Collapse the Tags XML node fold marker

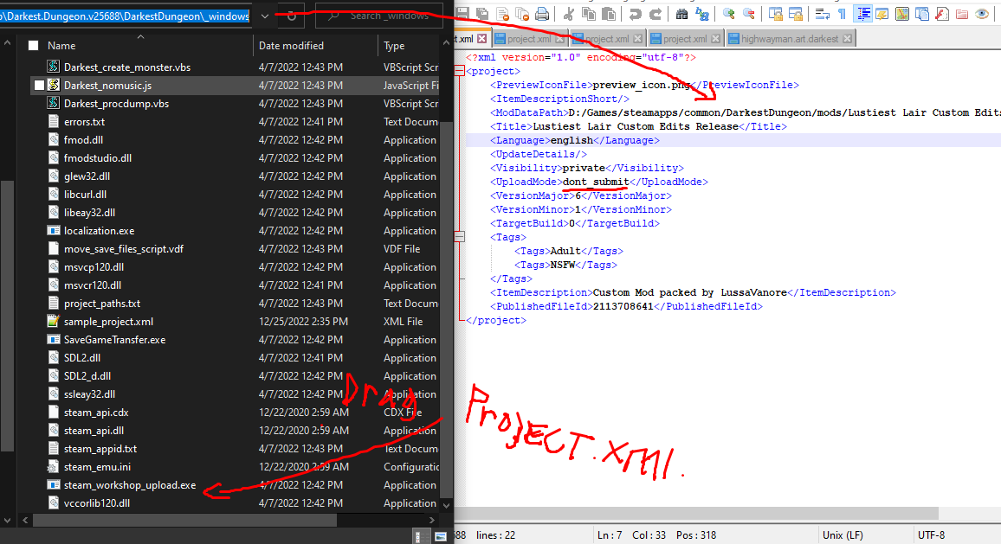click(459, 237)
